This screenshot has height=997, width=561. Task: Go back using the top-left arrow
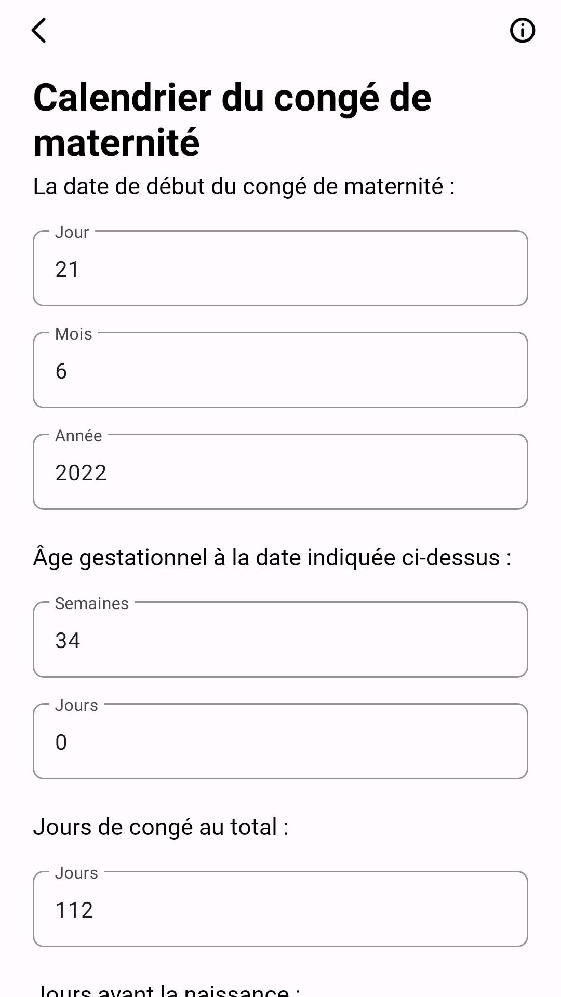click(39, 30)
